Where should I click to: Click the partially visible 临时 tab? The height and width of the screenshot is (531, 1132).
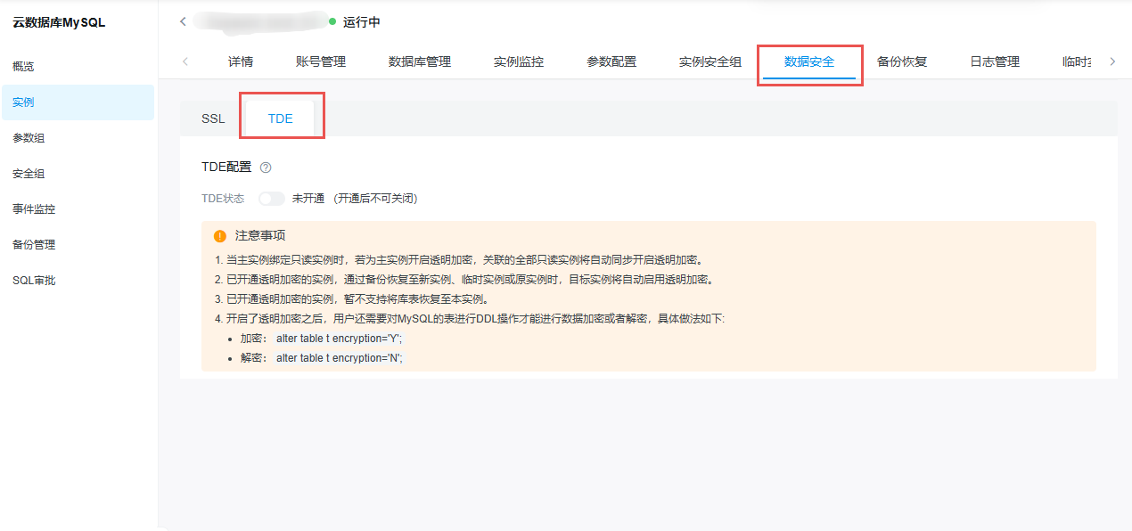[x=1078, y=61]
